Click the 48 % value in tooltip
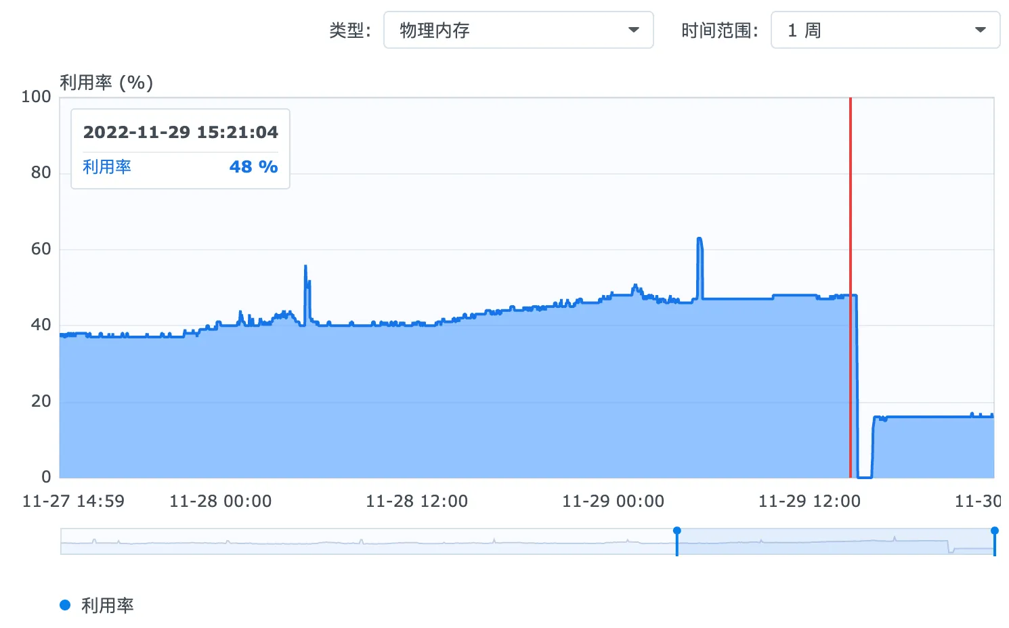This screenshot has height=628, width=1009. coord(253,166)
